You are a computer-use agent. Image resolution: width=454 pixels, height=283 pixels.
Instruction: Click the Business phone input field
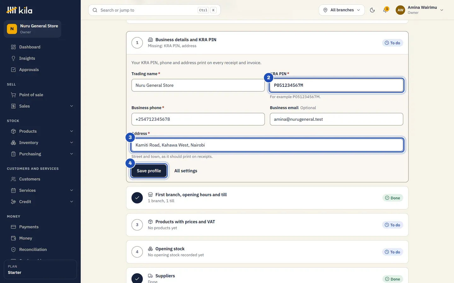pos(198,119)
